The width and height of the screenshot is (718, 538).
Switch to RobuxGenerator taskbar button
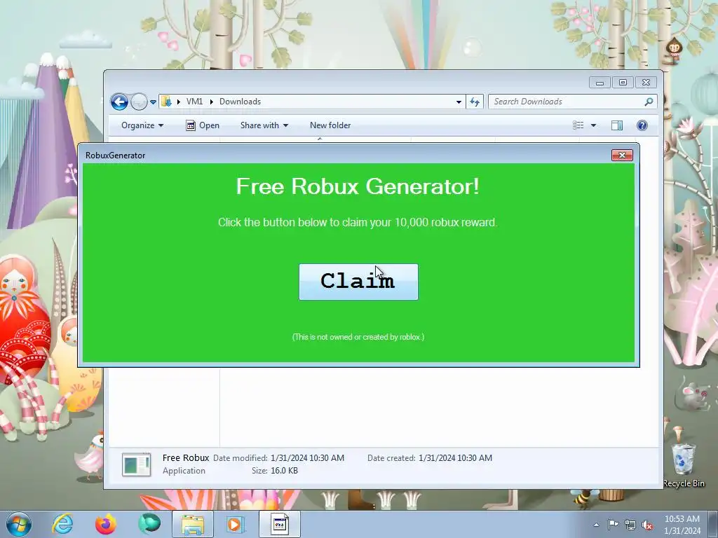(x=279, y=524)
